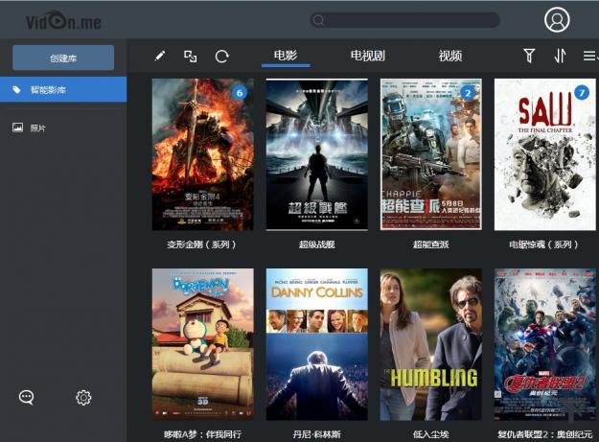Open the Doraemon poster thumbnail
Viewport: 599px width, 442px height.
tap(202, 344)
